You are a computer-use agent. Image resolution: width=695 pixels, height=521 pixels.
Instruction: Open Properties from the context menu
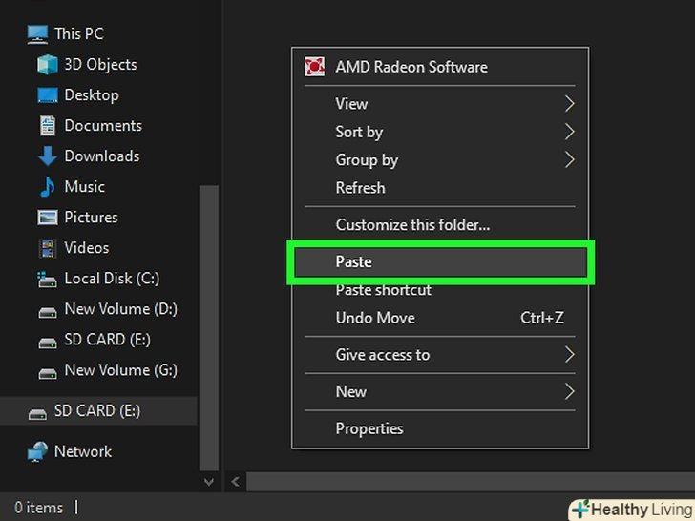tap(369, 428)
